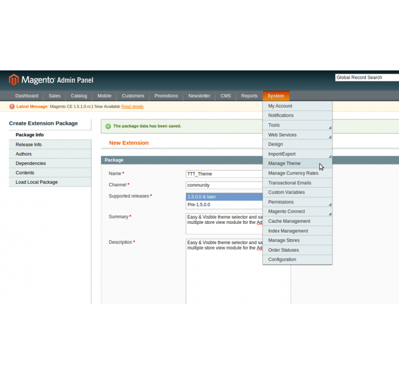
Task: Switch to Authors tab
Action: point(50,154)
